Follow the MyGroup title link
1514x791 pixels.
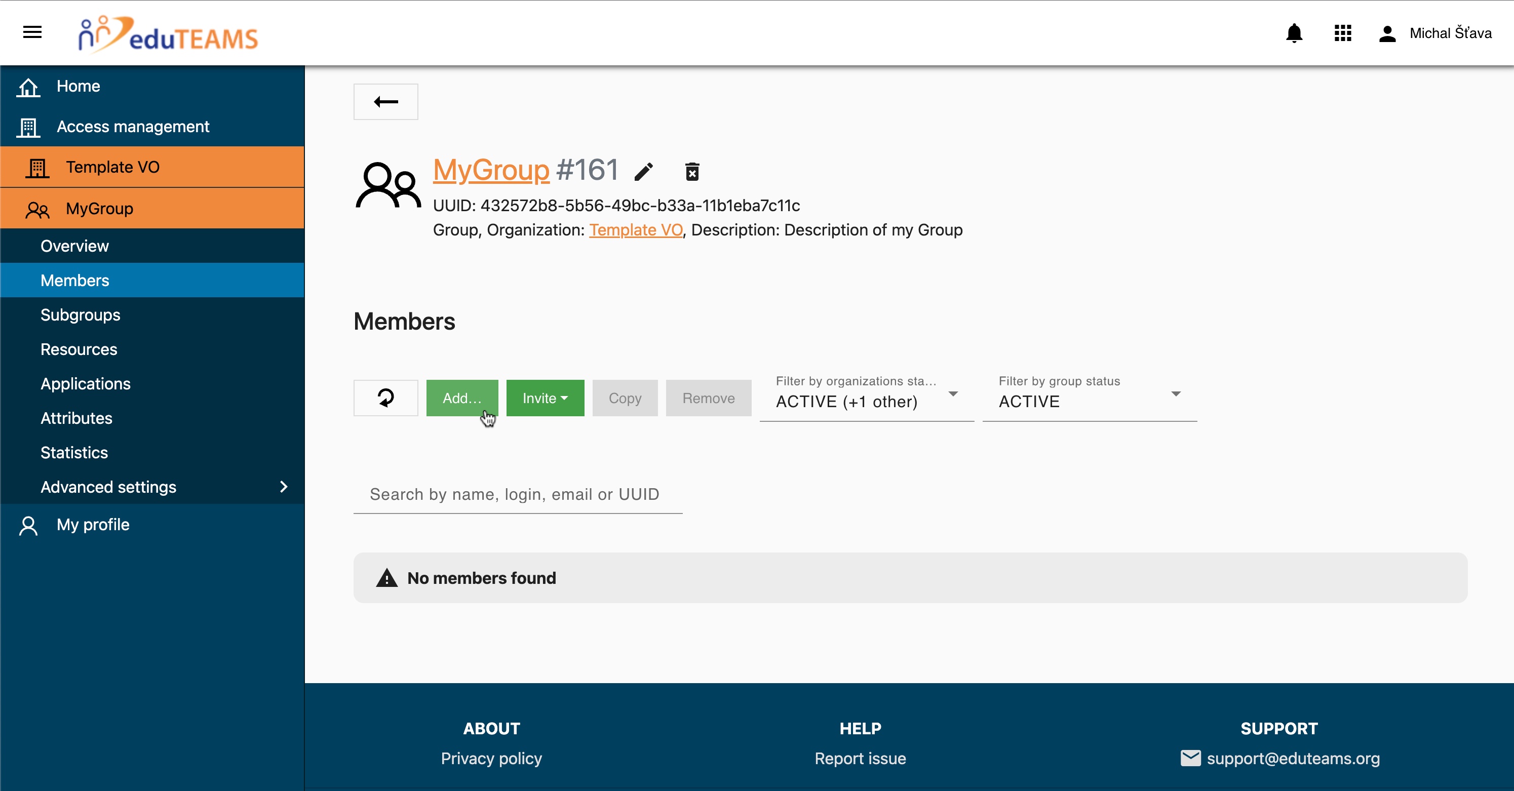(x=491, y=170)
